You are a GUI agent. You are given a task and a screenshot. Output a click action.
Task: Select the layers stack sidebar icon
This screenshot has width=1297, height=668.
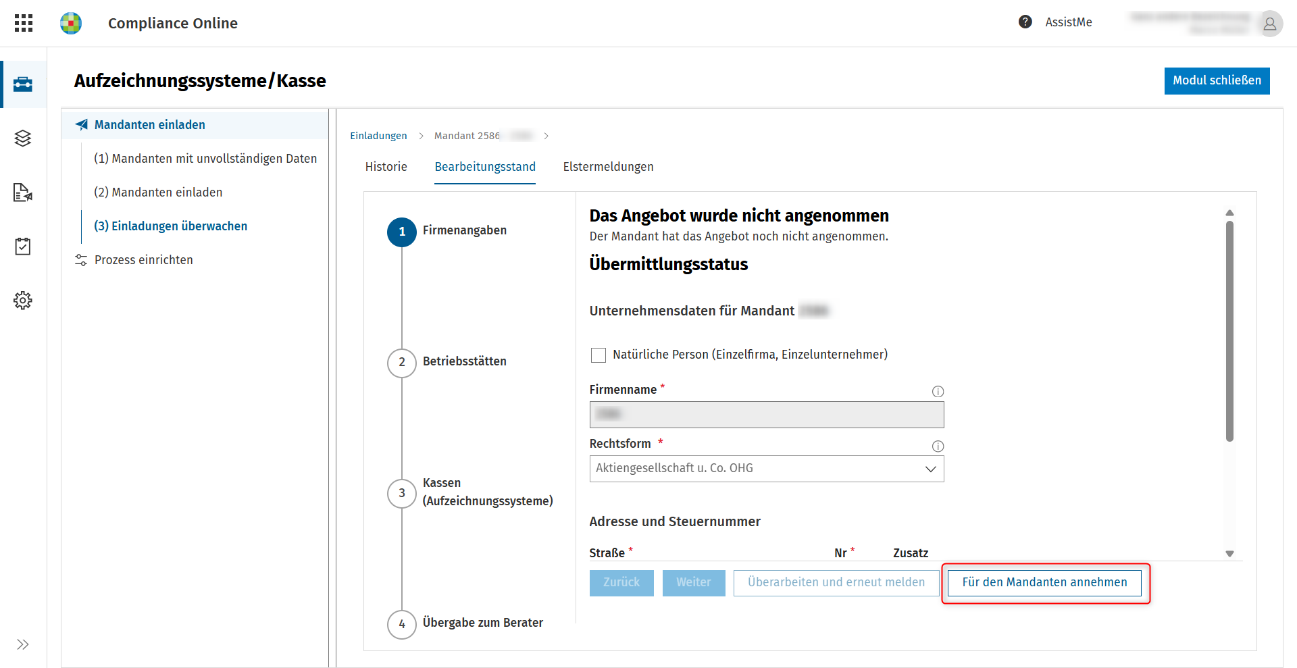coord(23,138)
